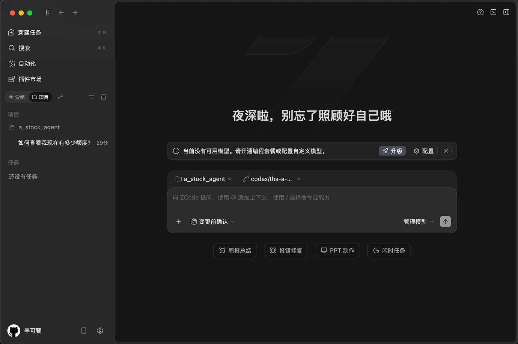Switch to the 分组 view tab
The height and width of the screenshot is (344, 518).
click(17, 97)
